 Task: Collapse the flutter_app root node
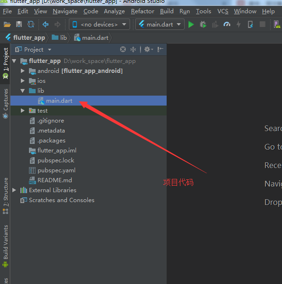(x=14, y=61)
